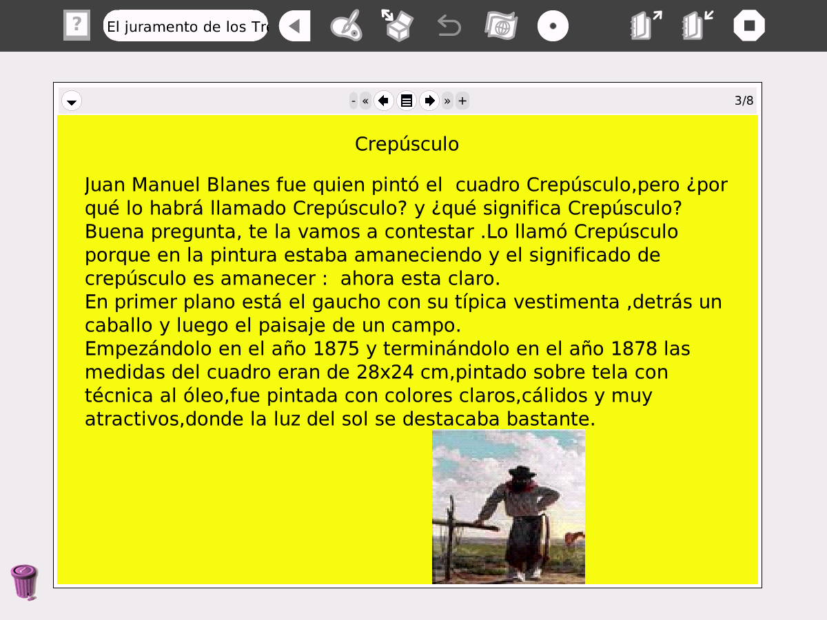Viewport: 827px width, 620px height.
Task: Jump to first page with « button
Action: coord(365,101)
